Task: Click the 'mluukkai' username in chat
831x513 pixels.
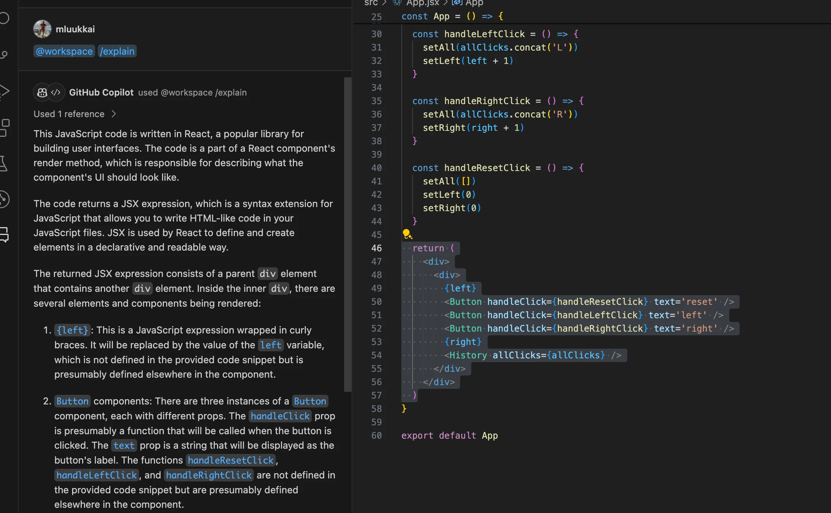Action: coord(75,29)
